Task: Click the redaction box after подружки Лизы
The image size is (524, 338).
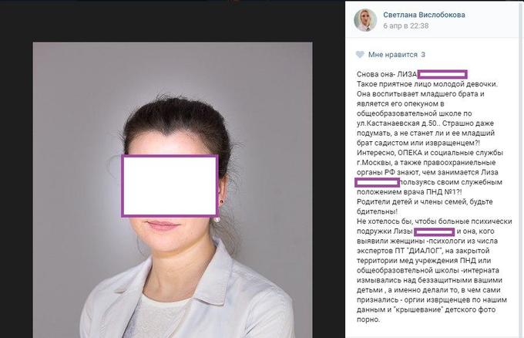Action: pyautogui.click(x=434, y=232)
